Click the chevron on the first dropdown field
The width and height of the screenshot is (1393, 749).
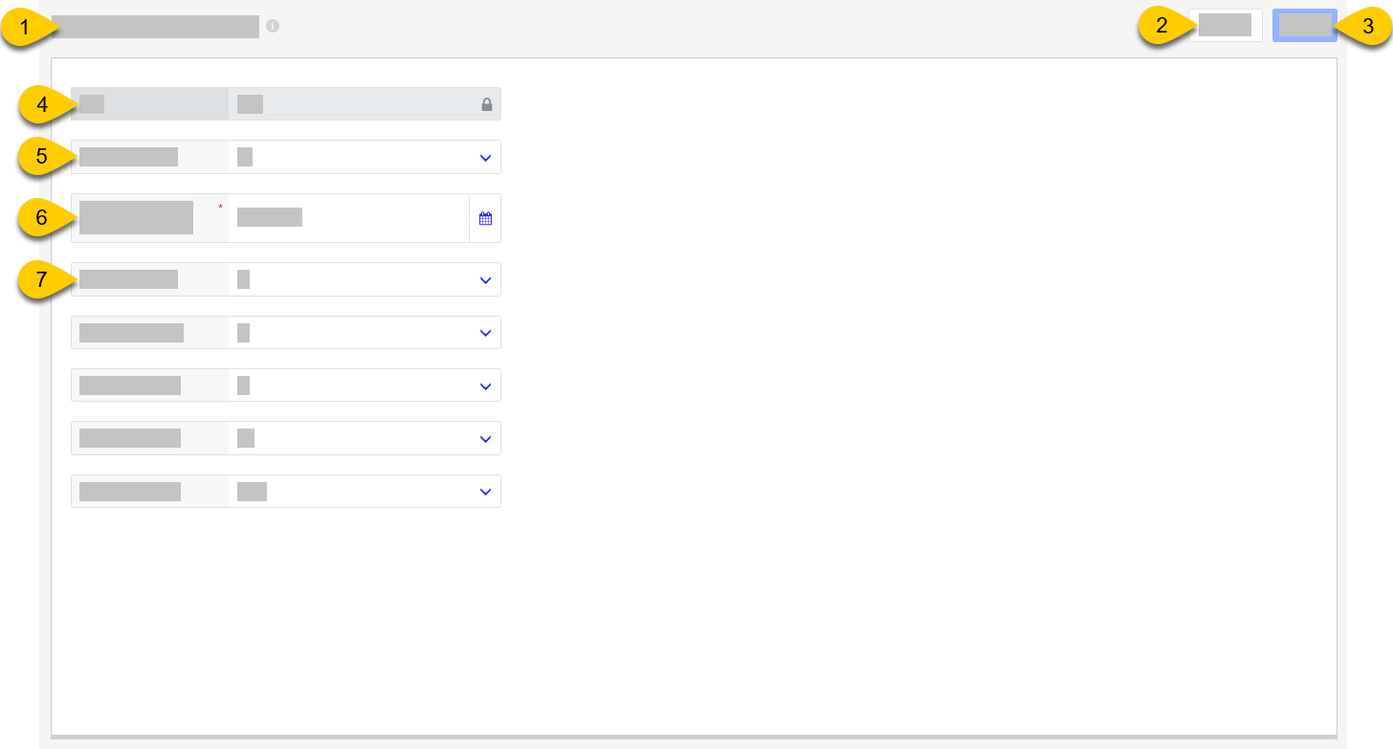point(485,157)
